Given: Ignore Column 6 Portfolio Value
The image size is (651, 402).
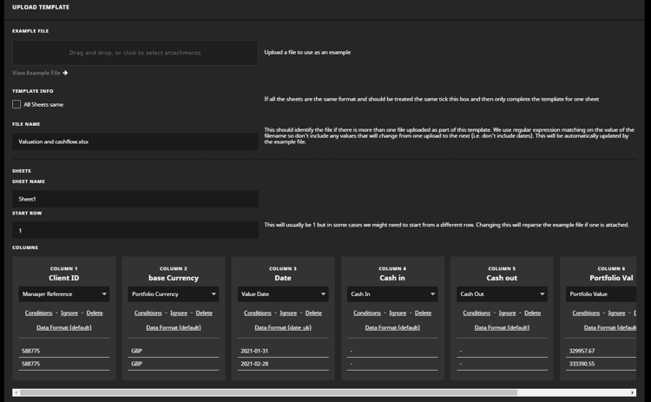Looking at the screenshot, I should point(616,313).
